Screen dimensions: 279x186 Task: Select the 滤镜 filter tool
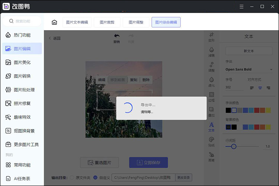211,52
